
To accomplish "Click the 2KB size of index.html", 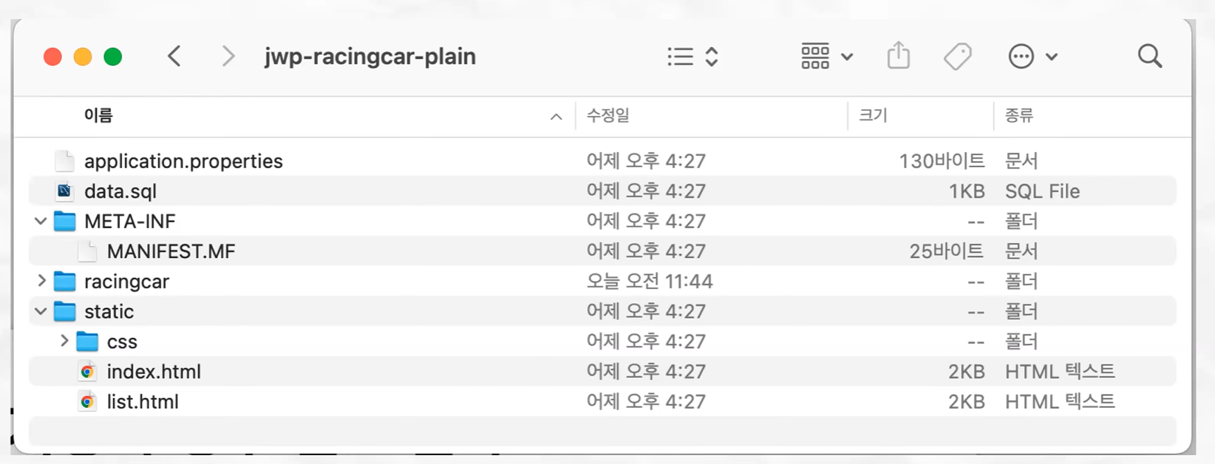I will [967, 372].
